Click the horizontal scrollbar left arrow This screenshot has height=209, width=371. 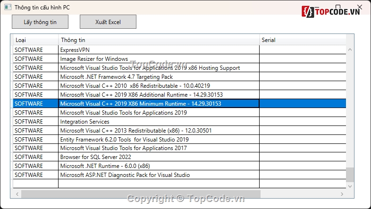tap(17, 194)
